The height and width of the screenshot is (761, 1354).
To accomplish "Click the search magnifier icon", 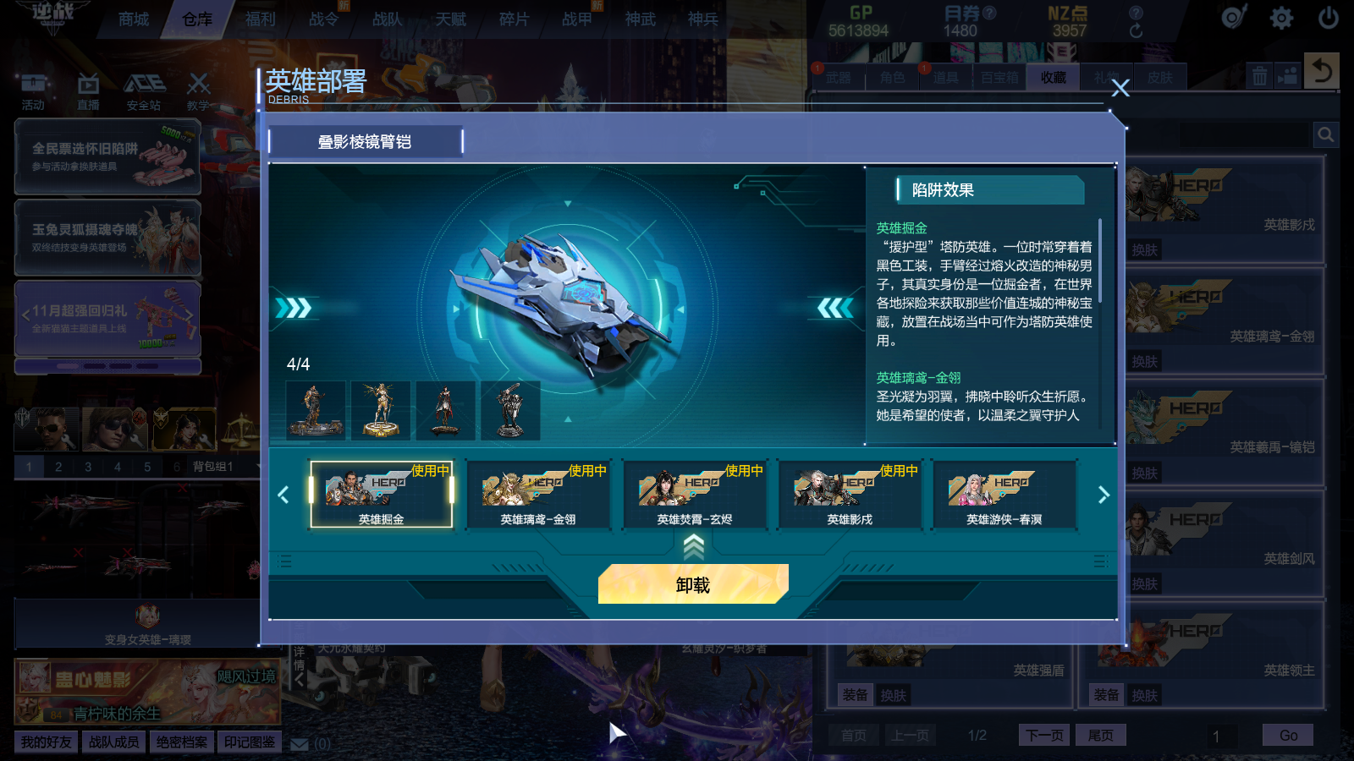I will coord(1326,134).
